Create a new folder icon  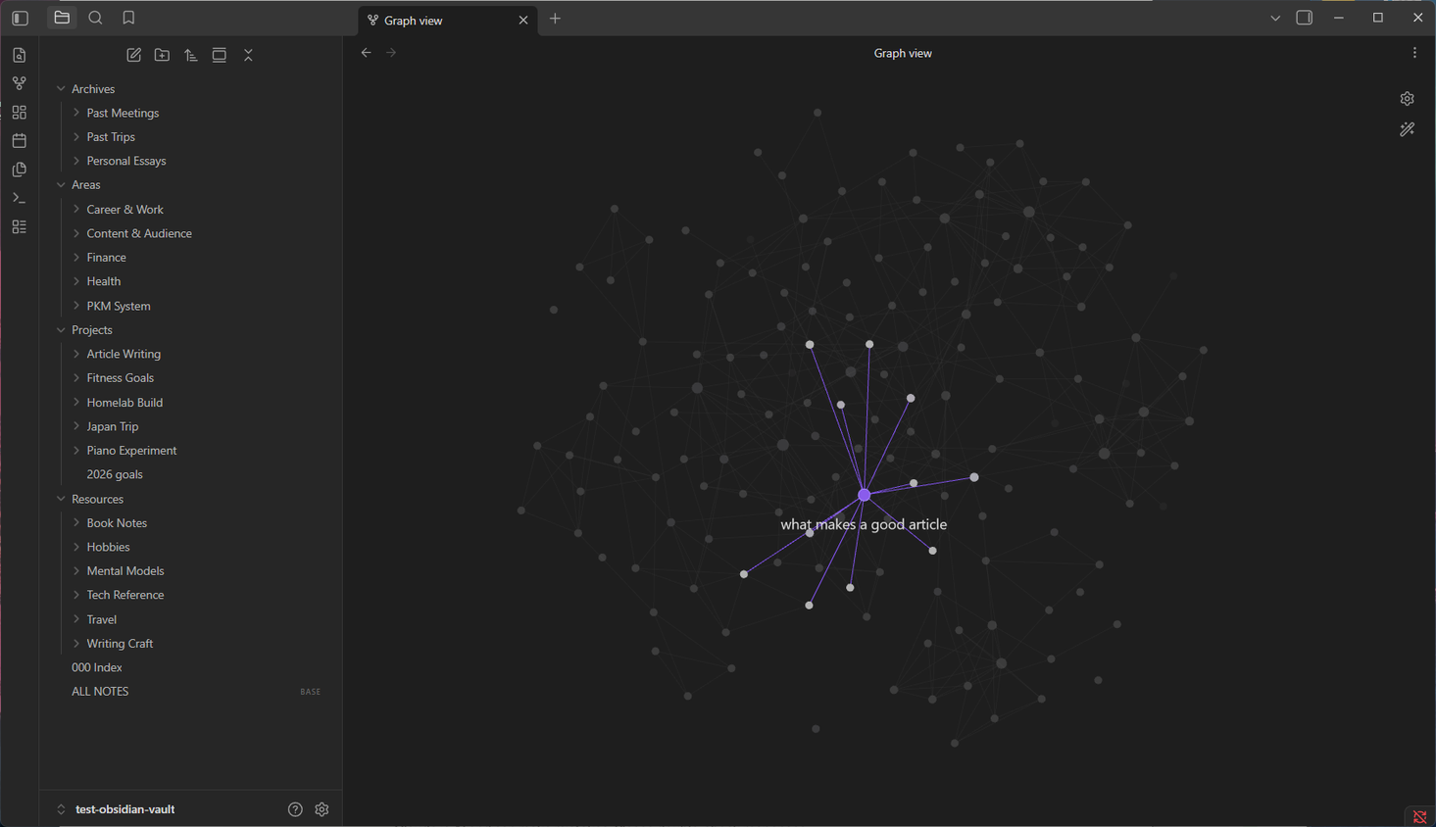pyautogui.click(x=163, y=55)
